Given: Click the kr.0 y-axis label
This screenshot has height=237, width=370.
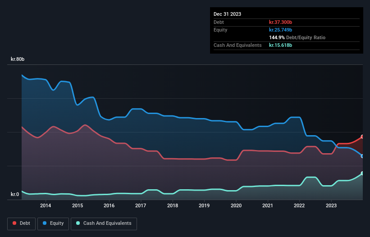Looking at the screenshot, I should click(x=14, y=194).
